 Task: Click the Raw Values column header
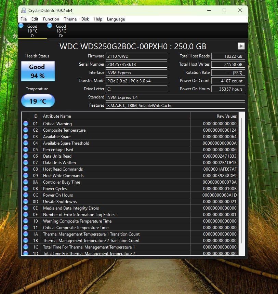pos(215,116)
